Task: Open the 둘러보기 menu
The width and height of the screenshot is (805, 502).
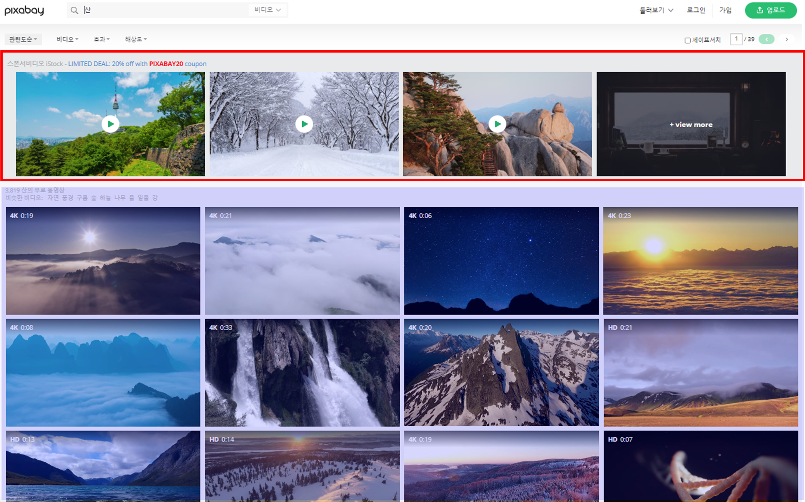Action: pos(656,10)
